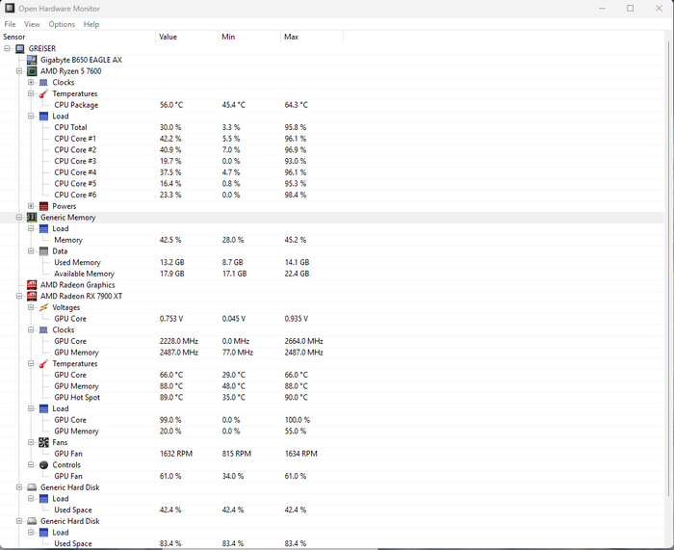Collapse the Voltages node
The width and height of the screenshot is (674, 550).
click(31, 307)
